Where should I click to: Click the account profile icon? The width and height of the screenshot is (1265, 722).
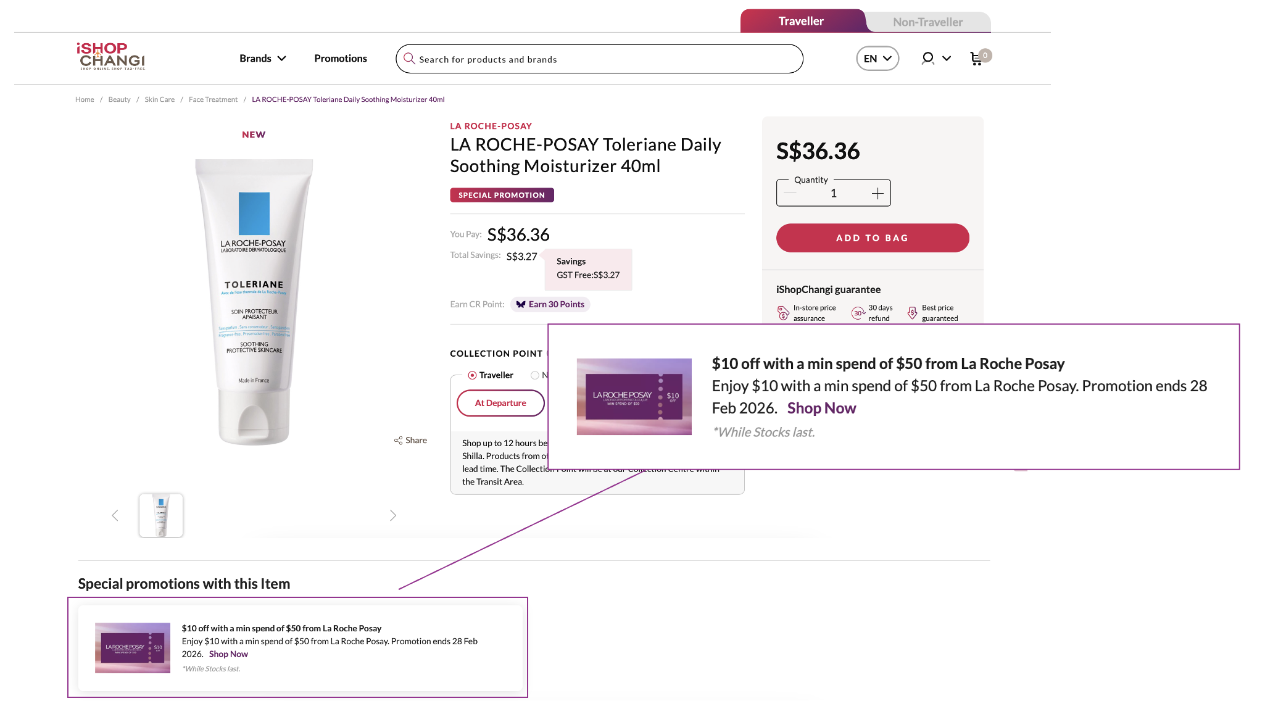point(927,59)
